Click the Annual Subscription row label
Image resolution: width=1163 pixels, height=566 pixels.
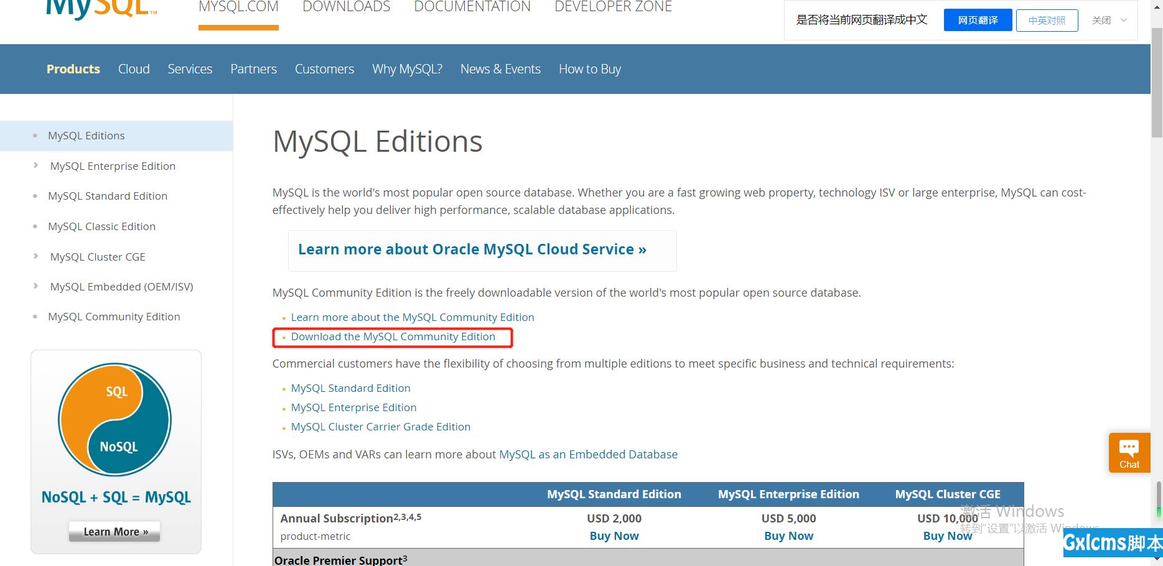click(x=350, y=517)
